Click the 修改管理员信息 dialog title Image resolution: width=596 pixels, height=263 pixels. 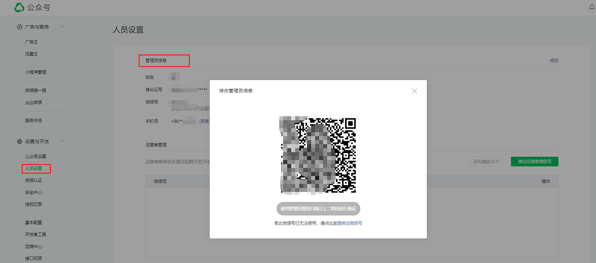coord(236,91)
